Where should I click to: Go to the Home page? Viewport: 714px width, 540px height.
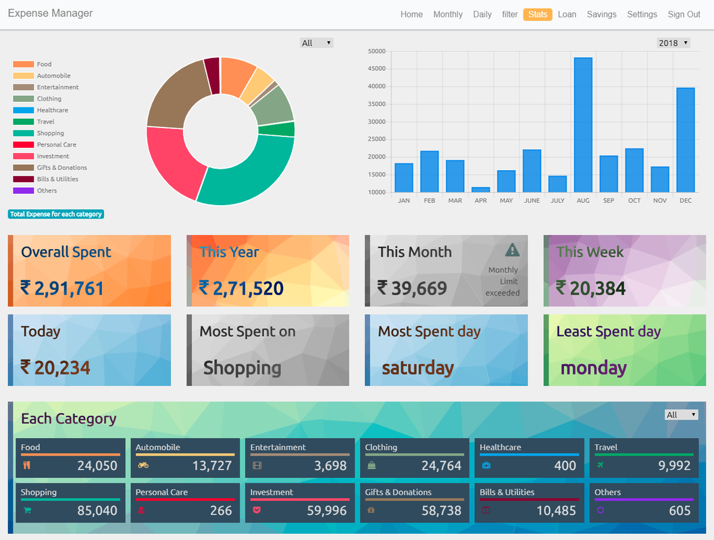pyautogui.click(x=411, y=15)
